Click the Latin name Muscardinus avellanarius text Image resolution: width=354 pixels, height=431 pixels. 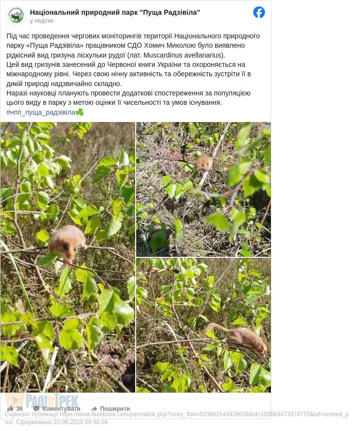point(183,55)
